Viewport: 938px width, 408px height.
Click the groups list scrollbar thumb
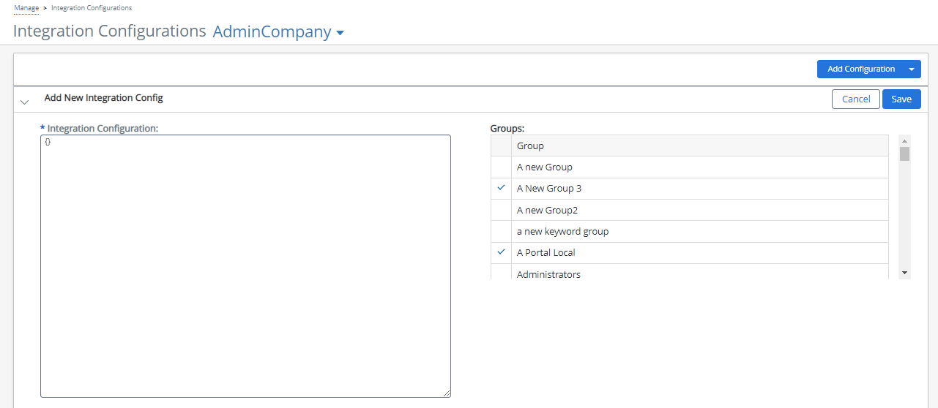904,154
